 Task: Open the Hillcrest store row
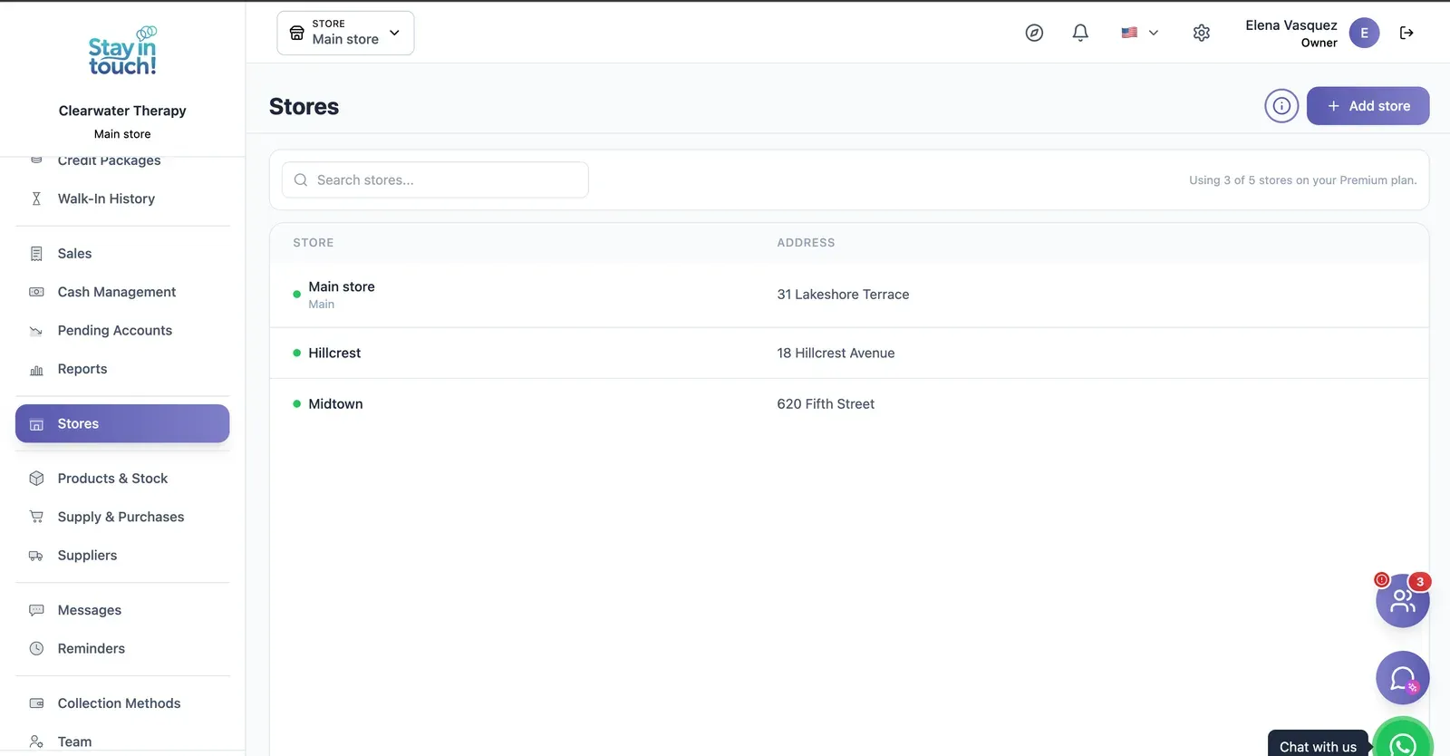(x=849, y=354)
